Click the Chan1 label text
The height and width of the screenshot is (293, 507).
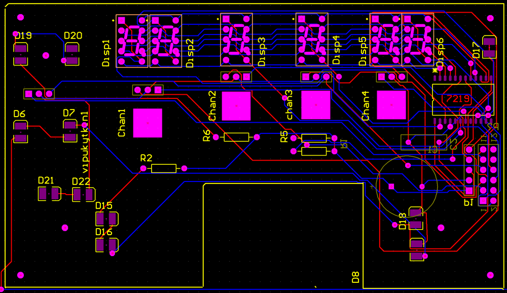point(122,123)
